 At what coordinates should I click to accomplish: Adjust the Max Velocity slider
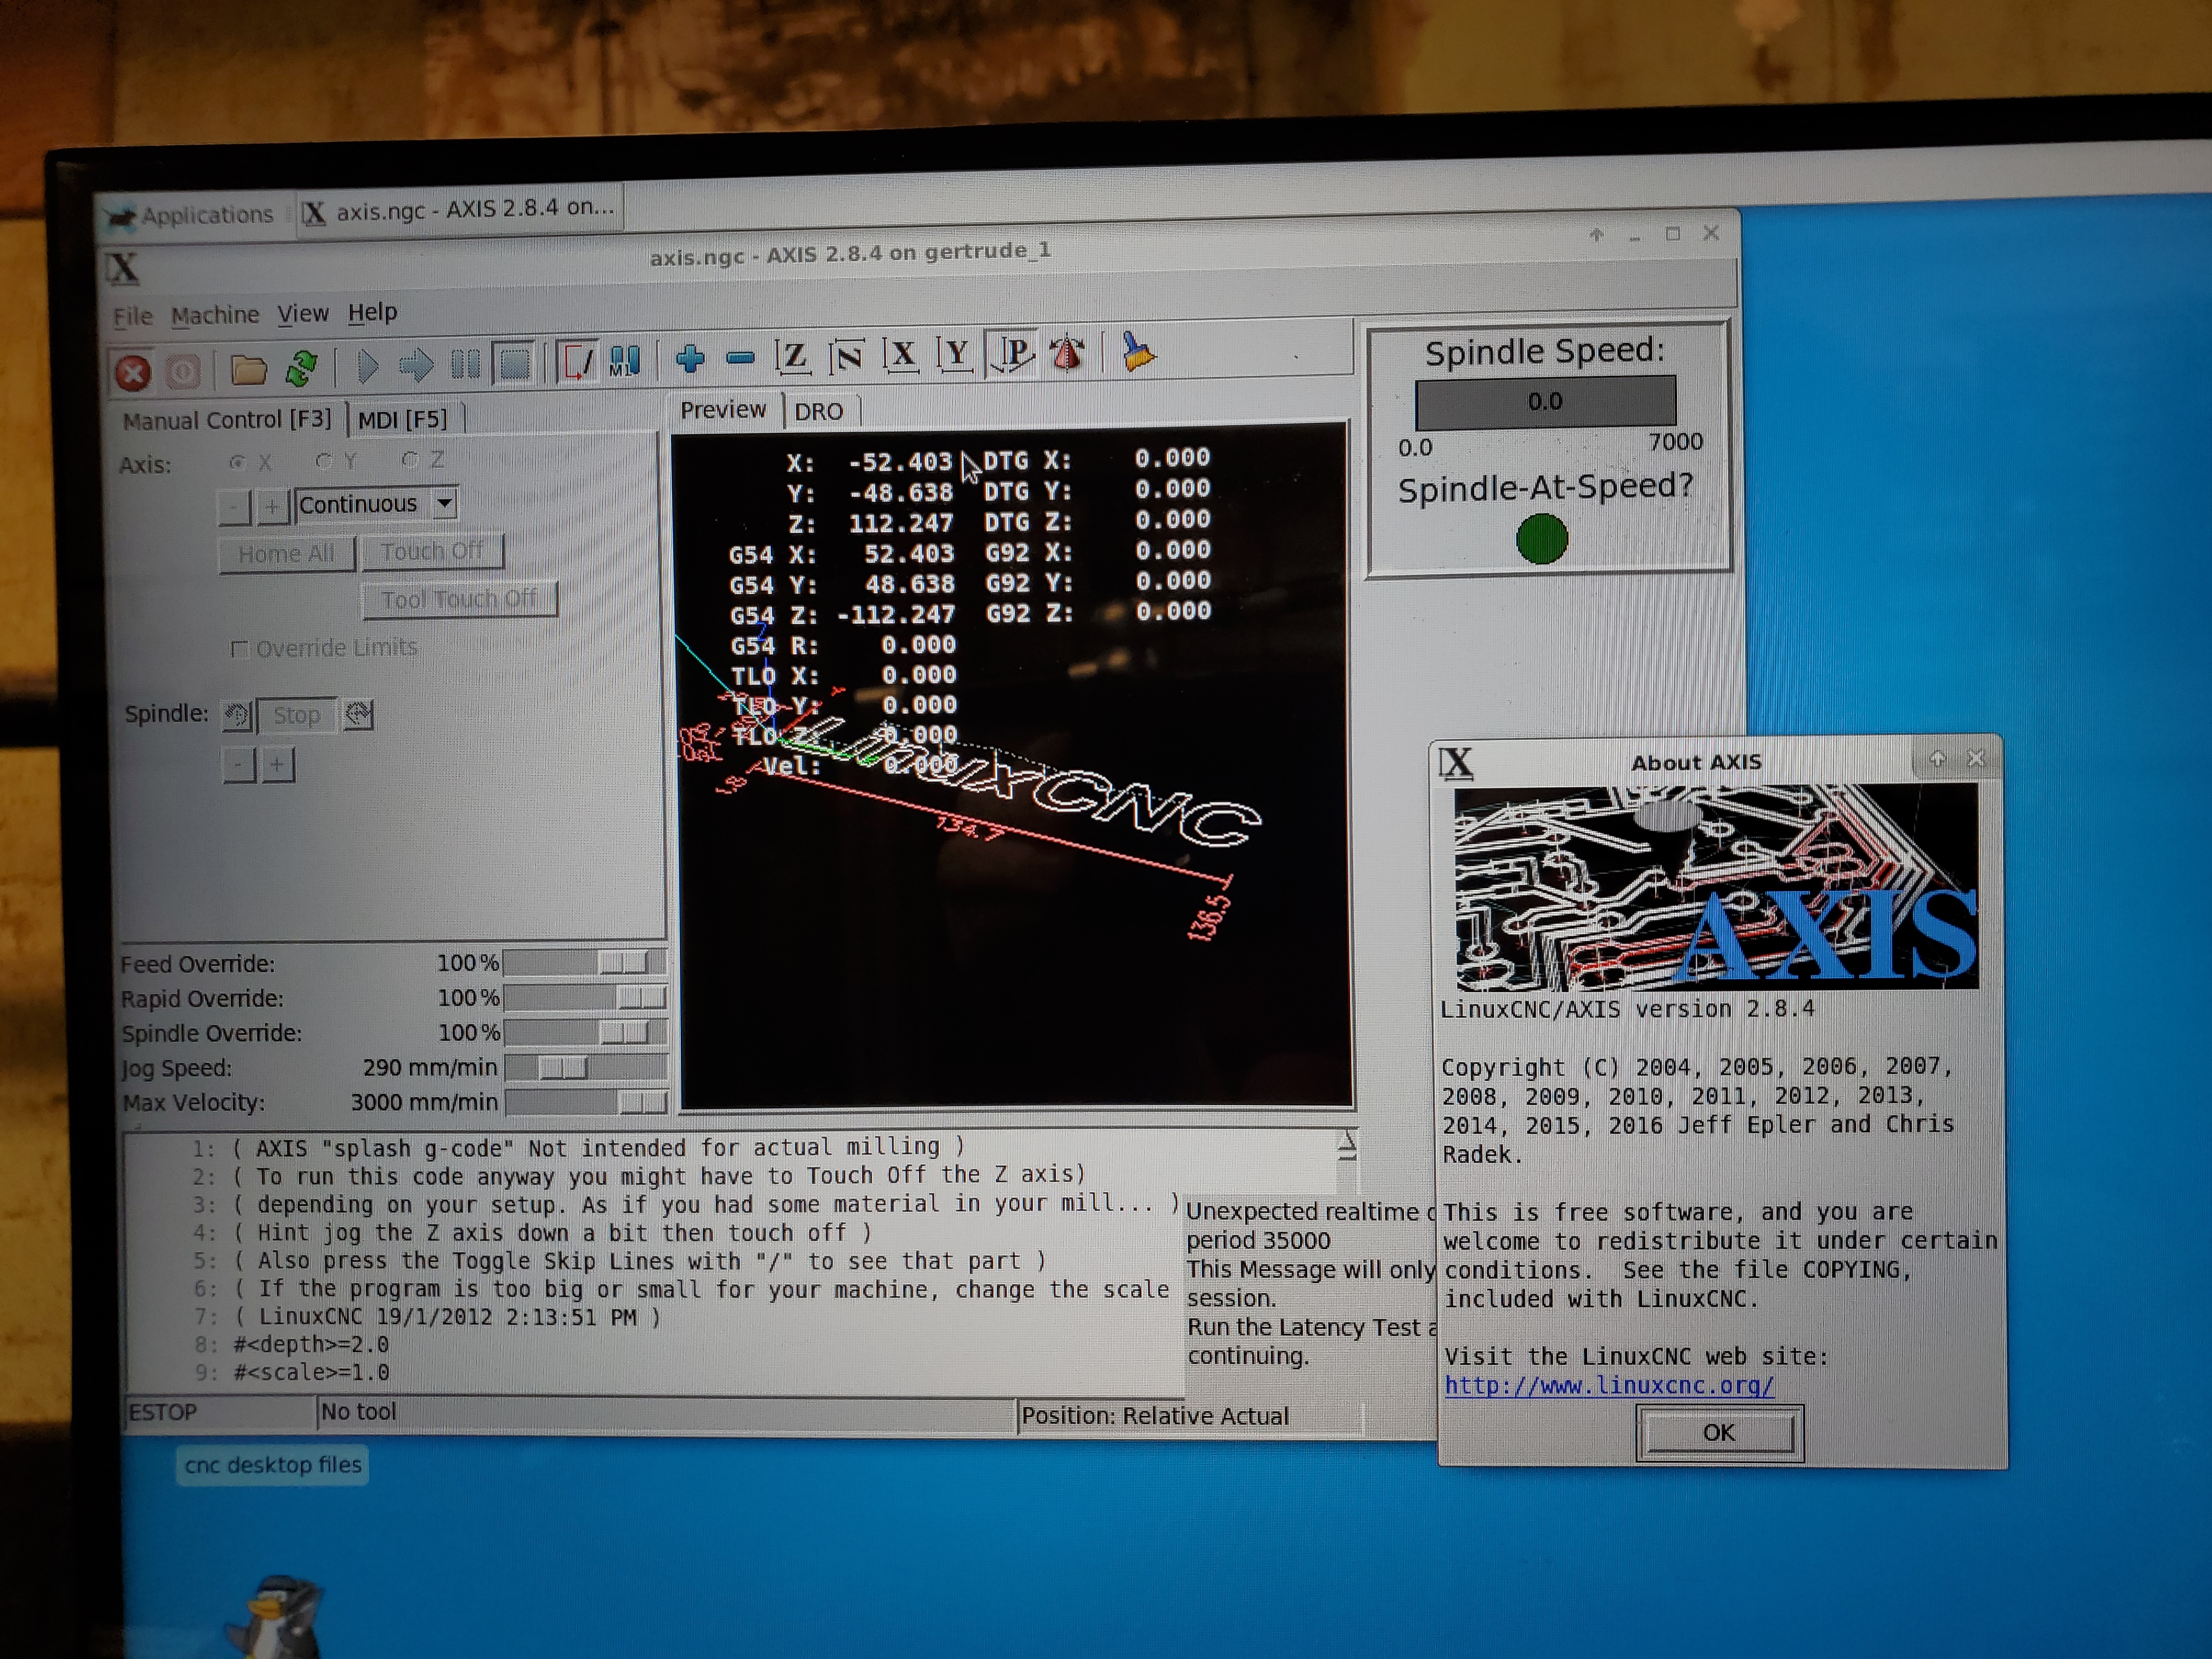point(586,1102)
